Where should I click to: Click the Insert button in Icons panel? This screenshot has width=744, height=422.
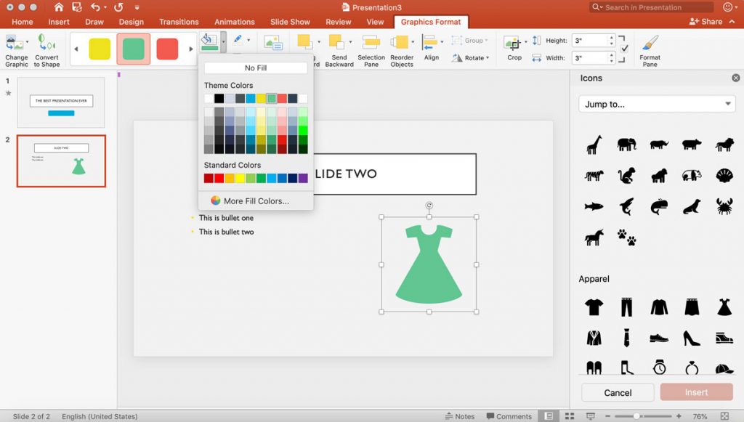tap(696, 391)
